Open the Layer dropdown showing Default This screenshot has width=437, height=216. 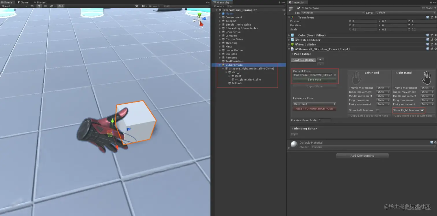[406, 13]
